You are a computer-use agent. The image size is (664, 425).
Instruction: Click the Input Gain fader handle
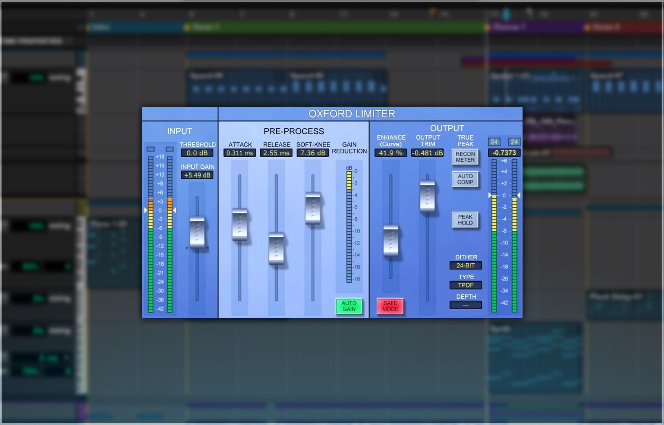click(197, 232)
